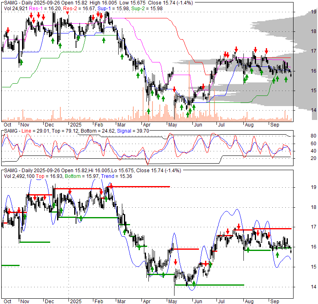
Task: Click the Vol 24,921 volume readout
Action: 16,9
